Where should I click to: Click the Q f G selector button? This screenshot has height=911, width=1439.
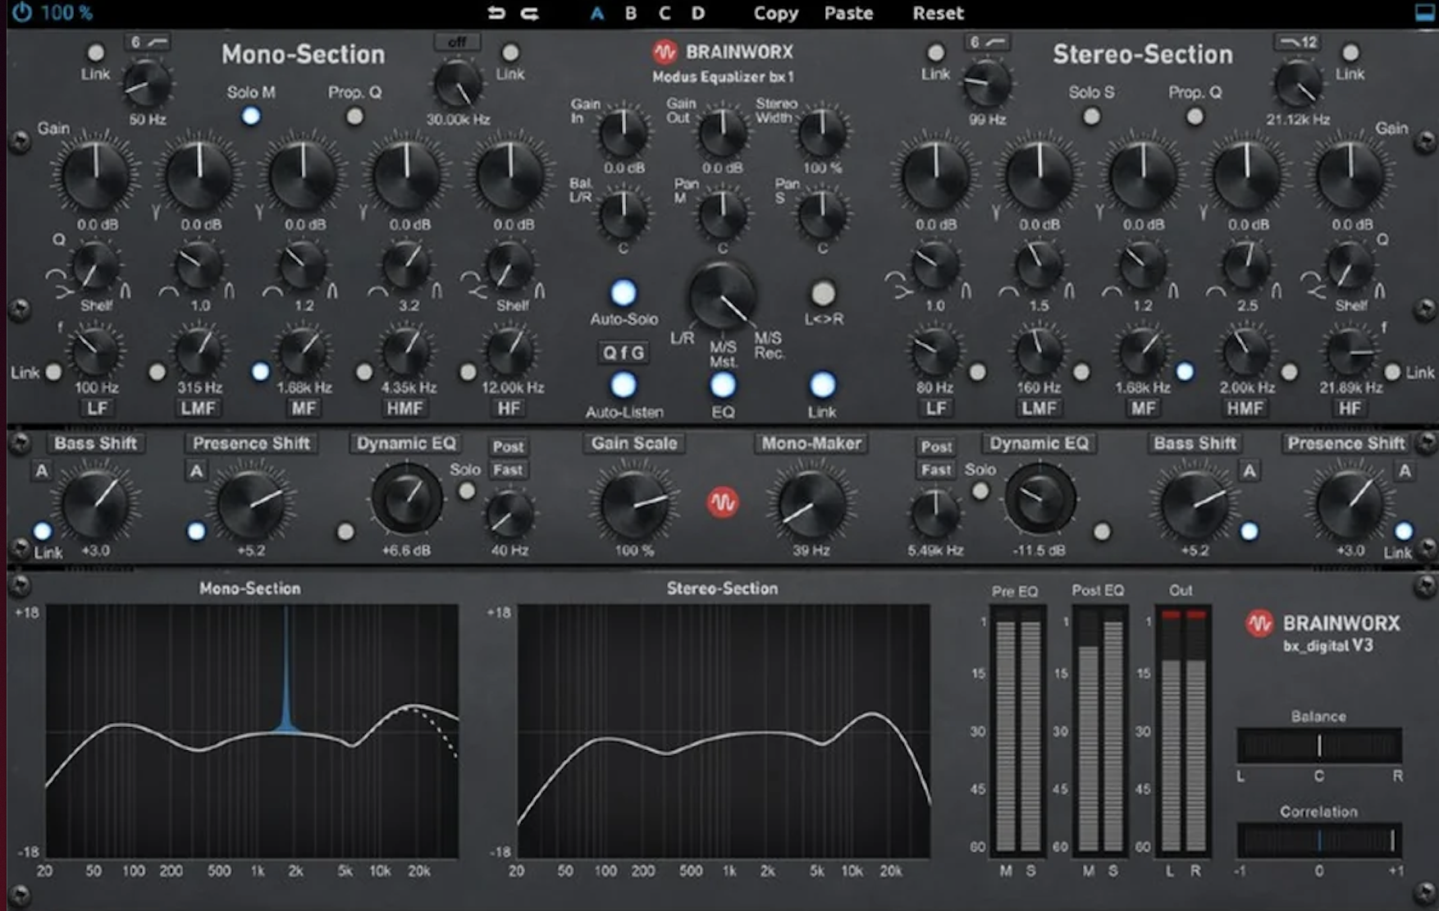tap(624, 353)
